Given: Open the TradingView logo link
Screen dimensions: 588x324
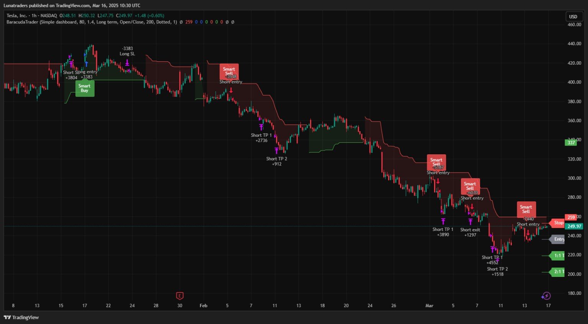Looking at the screenshot, I should 21,317.
